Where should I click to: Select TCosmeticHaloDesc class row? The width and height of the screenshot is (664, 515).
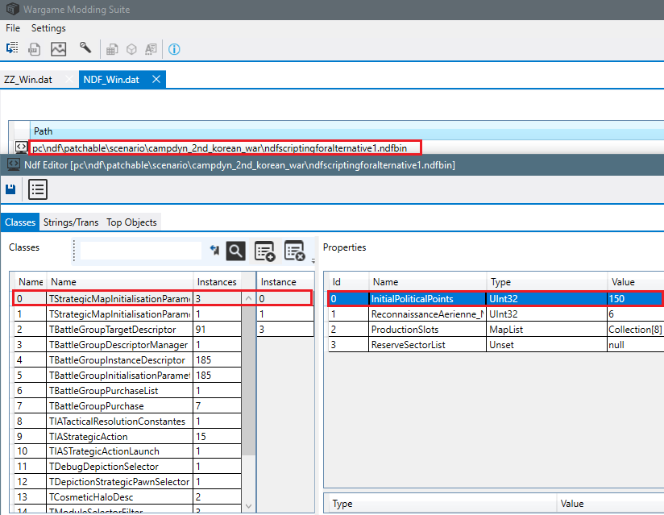(x=127, y=496)
